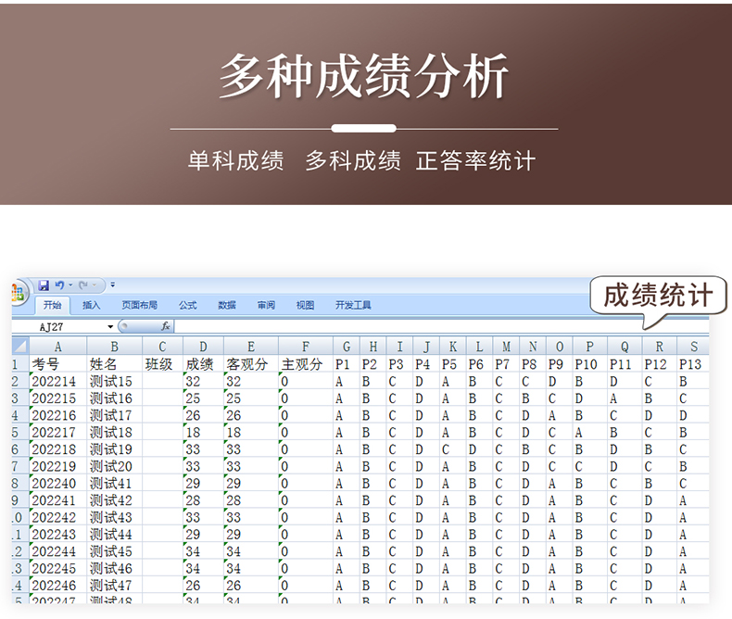Open the Customize Quick Access Toolbar dropdown
732x619 pixels.
tap(112, 285)
